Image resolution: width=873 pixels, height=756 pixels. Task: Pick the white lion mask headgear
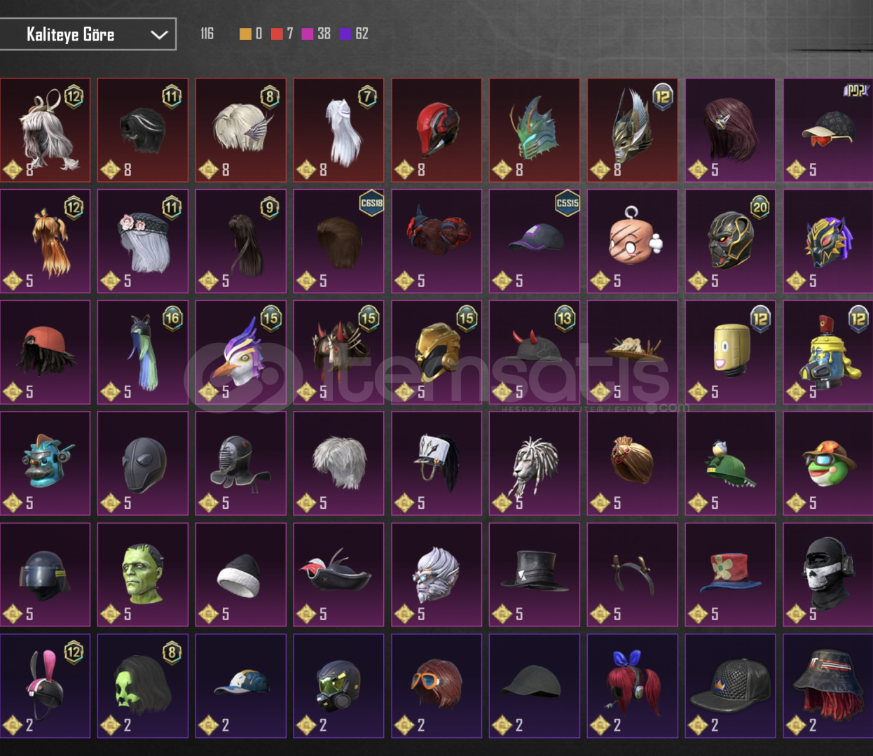(535, 463)
